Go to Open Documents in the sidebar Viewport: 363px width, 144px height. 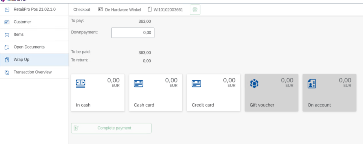[29, 47]
